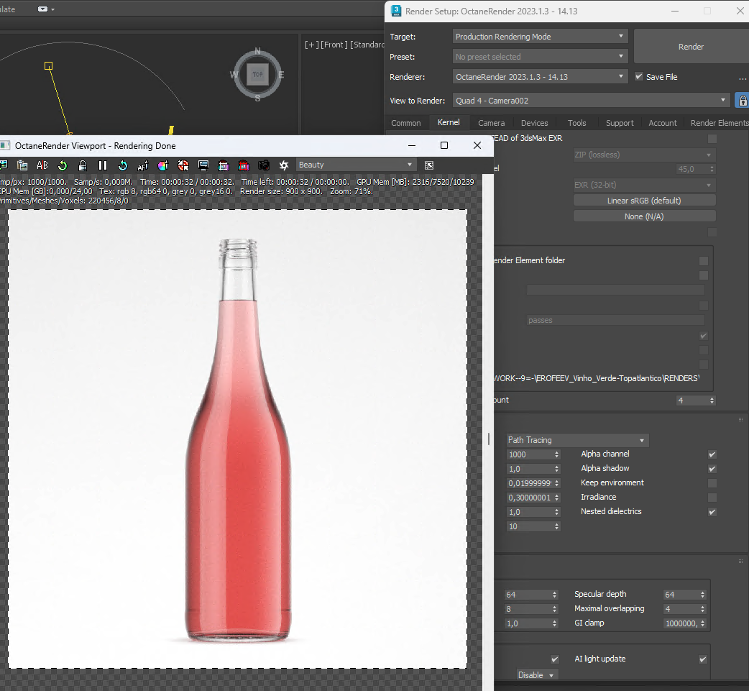Click the green restart render icon
749x691 pixels.
point(63,165)
